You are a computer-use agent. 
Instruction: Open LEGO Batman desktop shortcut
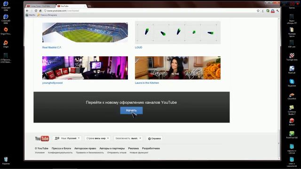[x=6, y=58]
